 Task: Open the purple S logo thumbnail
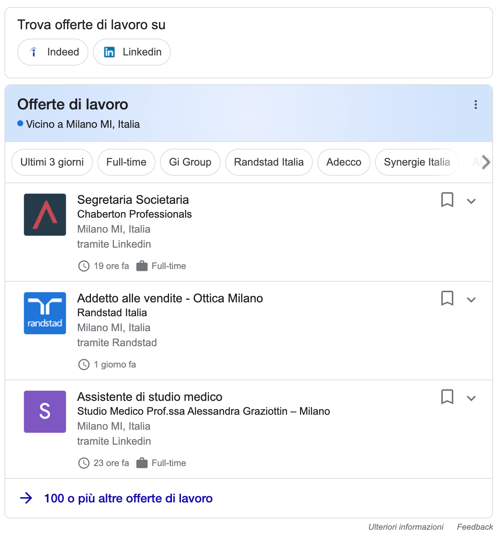[x=45, y=412]
